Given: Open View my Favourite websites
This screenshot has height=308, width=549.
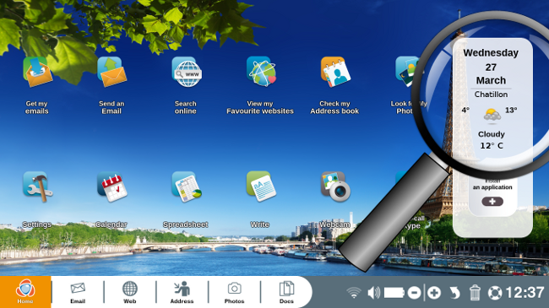Looking at the screenshot, I should click(261, 72).
